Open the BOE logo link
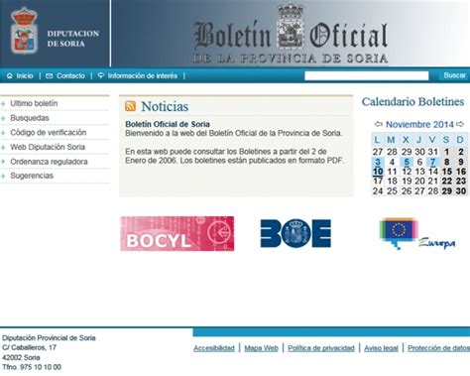 pos(295,233)
